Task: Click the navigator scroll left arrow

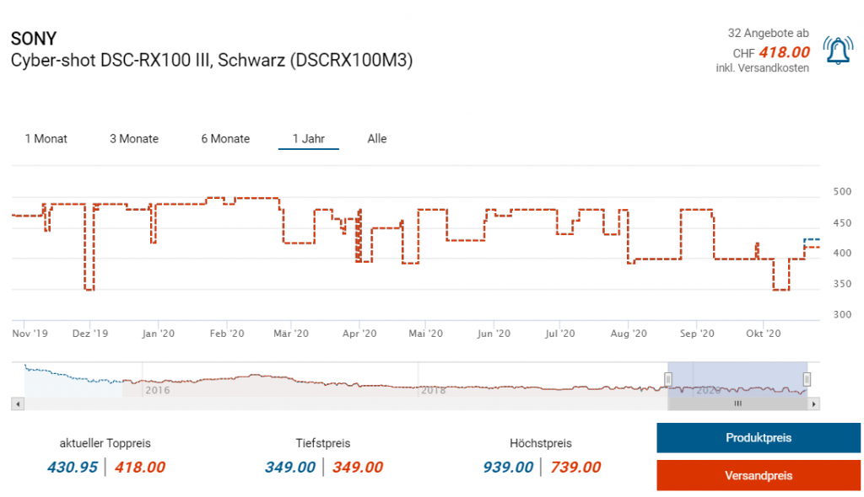Action: tap(18, 404)
